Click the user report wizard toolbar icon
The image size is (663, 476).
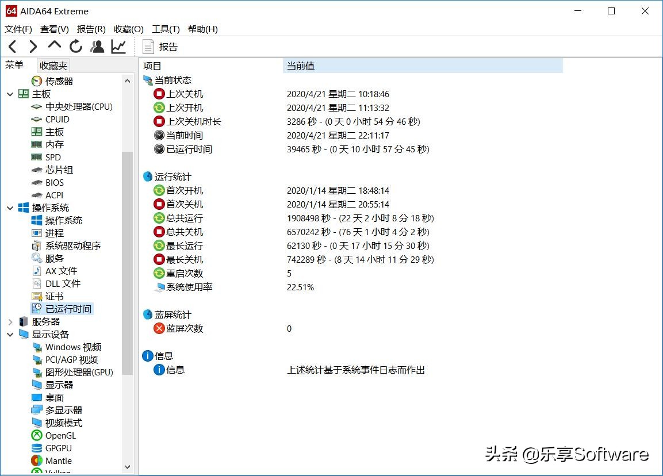coord(97,47)
